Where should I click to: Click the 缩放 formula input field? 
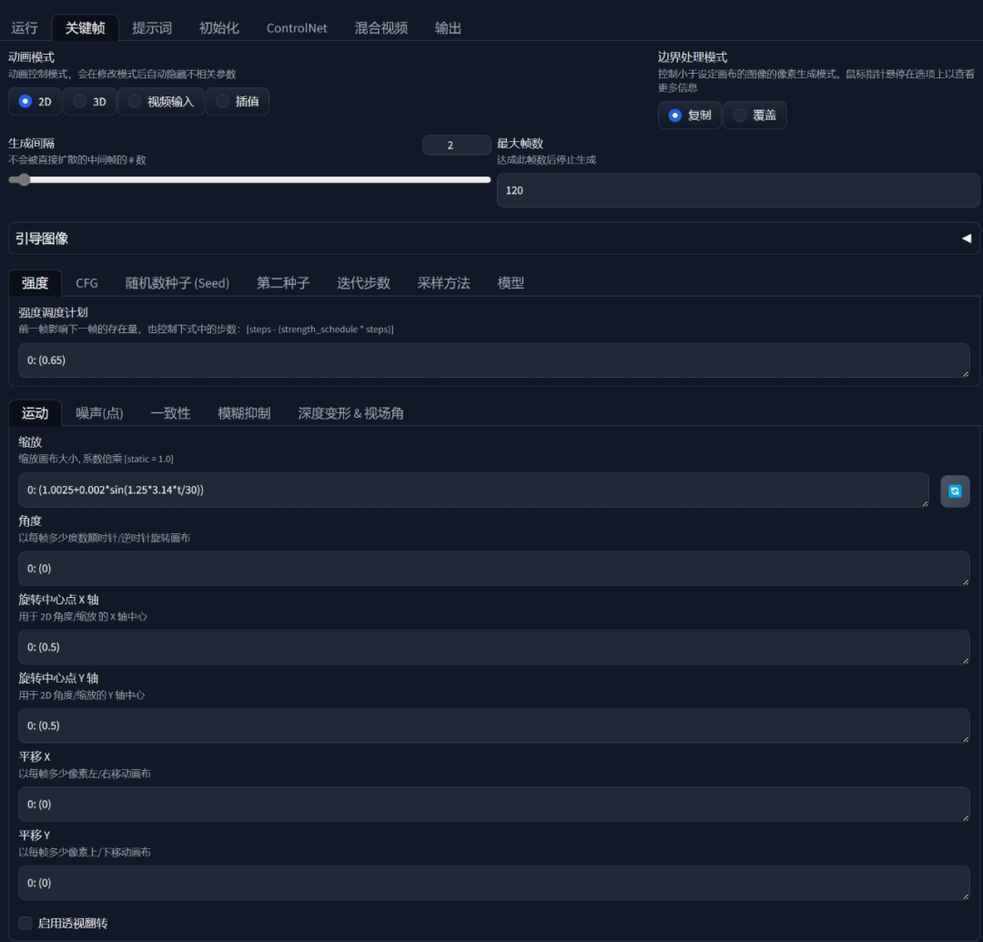473,491
